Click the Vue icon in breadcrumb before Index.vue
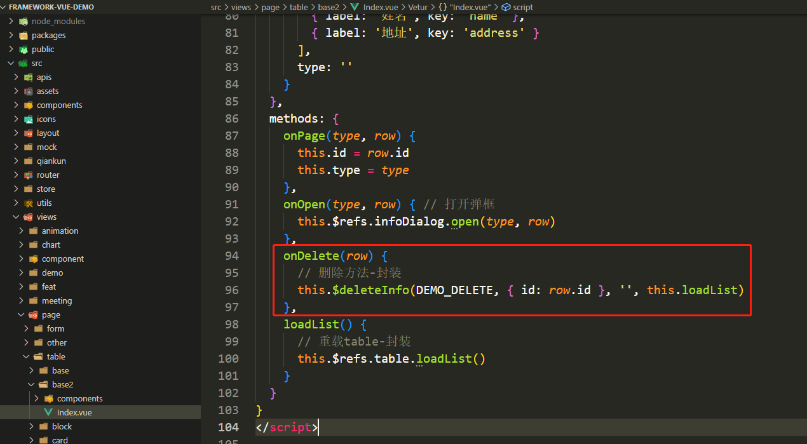Screen dimensions: 807x444 pos(355,7)
